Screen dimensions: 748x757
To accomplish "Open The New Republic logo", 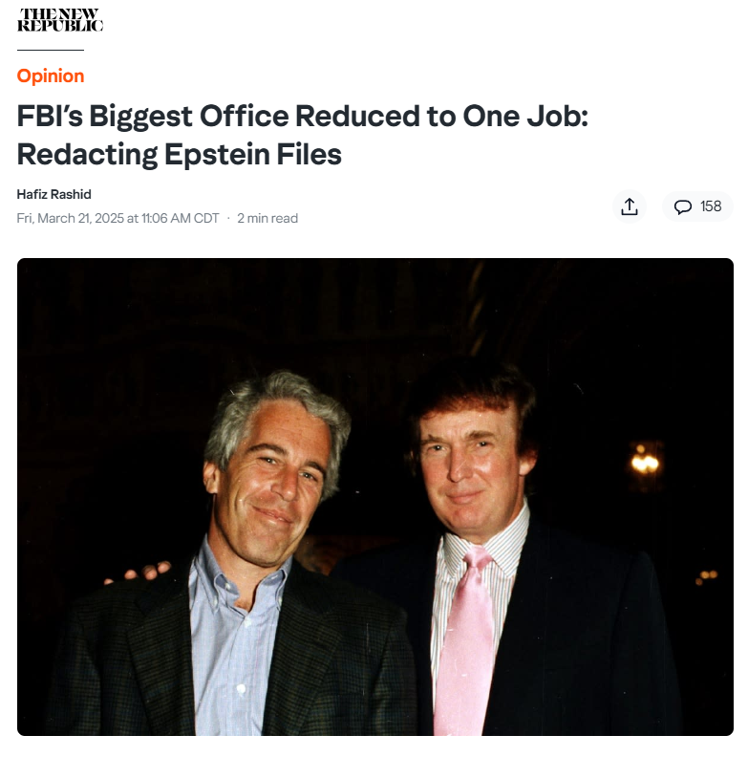I will pyautogui.click(x=60, y=20).
